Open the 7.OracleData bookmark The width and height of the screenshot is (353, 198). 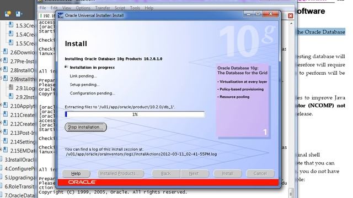pos(20,195)
